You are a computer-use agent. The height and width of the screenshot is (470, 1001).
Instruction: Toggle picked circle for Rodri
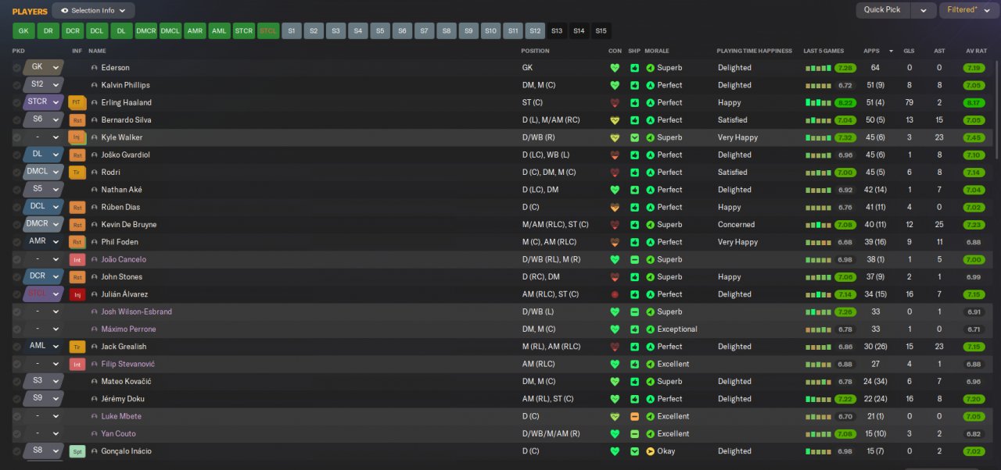coord(17,172)
